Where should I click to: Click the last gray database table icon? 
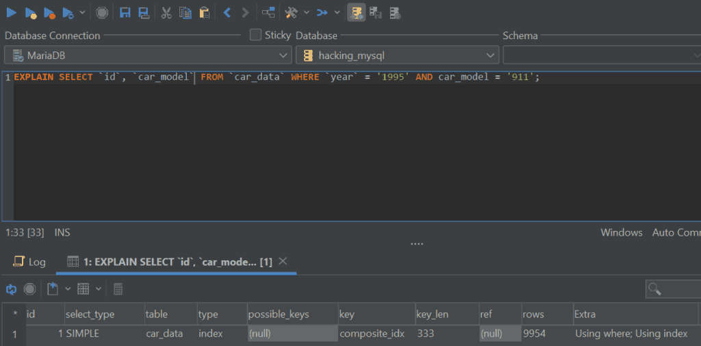(394, 13)
